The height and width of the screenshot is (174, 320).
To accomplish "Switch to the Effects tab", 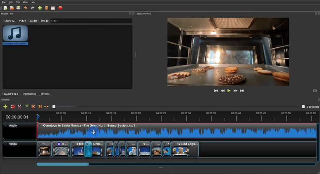I will click(x=45, y=94).
